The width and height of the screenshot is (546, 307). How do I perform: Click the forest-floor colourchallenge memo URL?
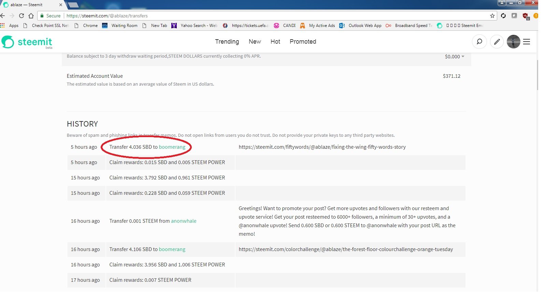(x=346, y=249)
